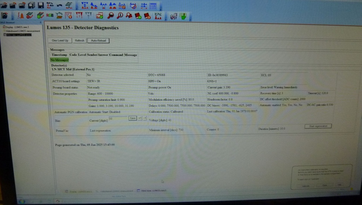Click the film strip video icon in toolbar

pyautogui.click(x=4, y=16)
